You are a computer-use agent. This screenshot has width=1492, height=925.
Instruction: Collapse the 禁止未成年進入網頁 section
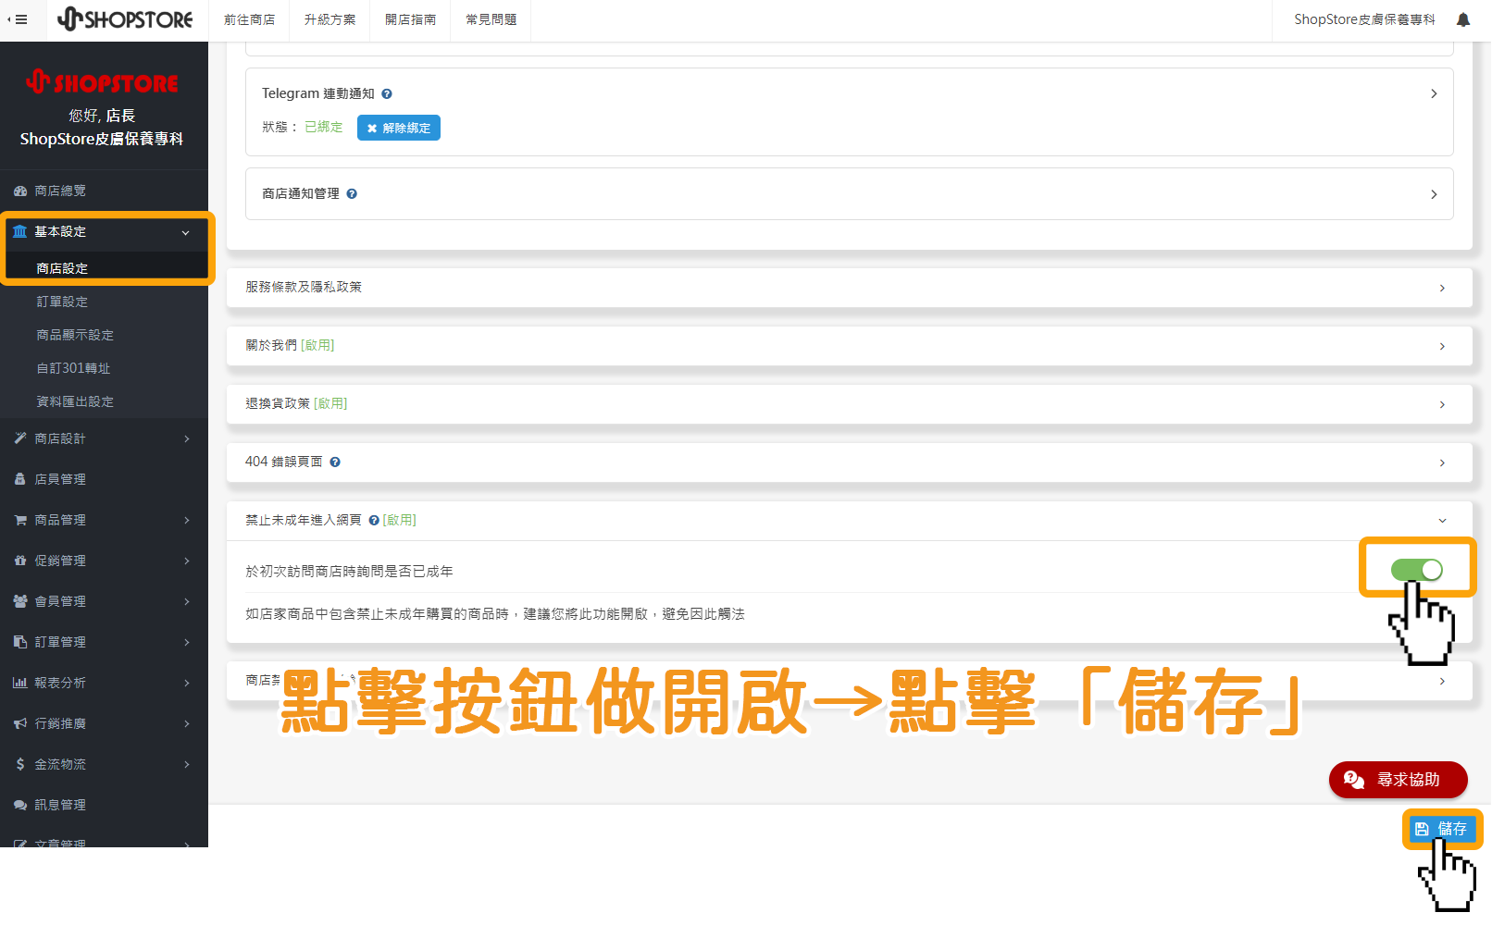[x=1439, y=520]
